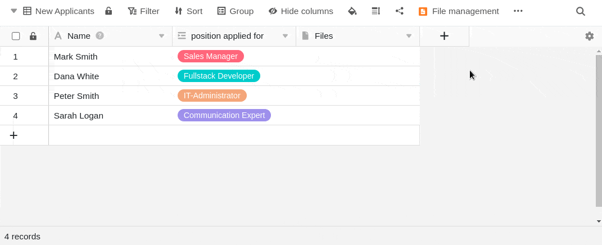
Task: Open the File management plugin
Action: 459,11
